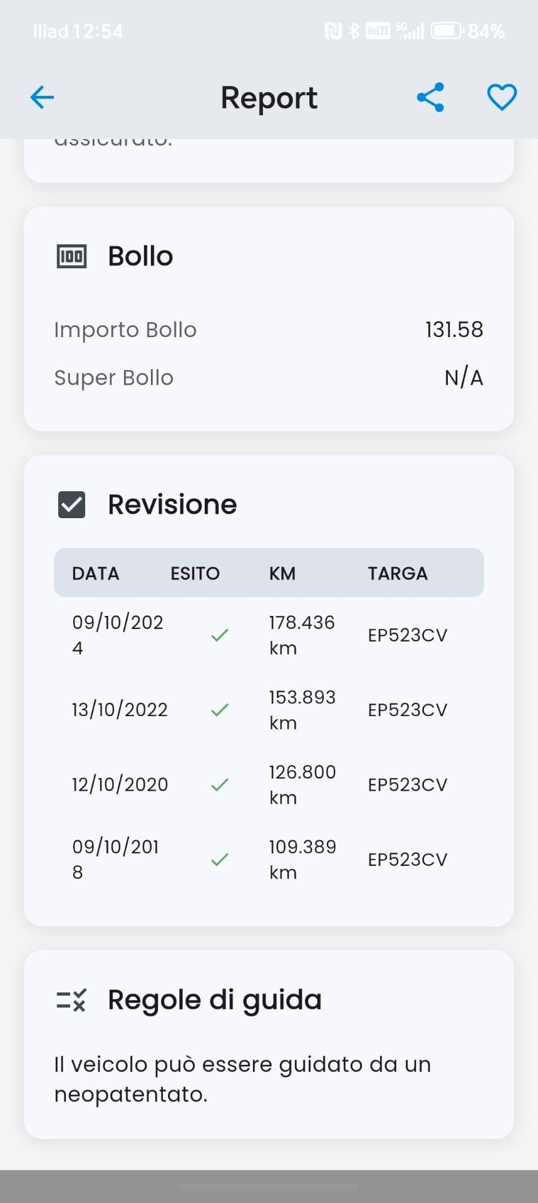
Task: Tap green check for 13/10/2022 inspection
Action: click(220, 710)
